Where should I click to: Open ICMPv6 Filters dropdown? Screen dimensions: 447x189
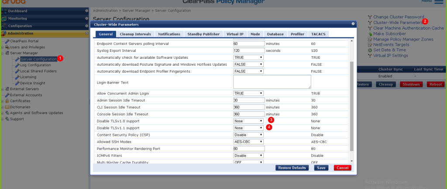point(248,155)
